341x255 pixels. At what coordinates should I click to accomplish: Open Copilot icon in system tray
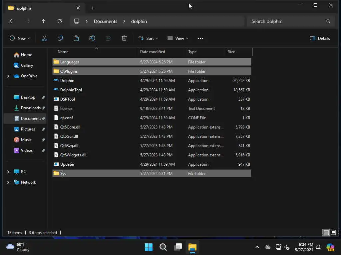[330, 247]
